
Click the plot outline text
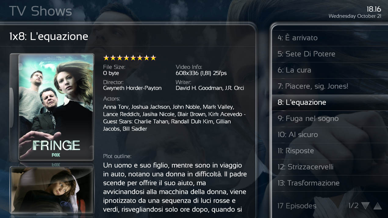pyautogui.click(x=175, y=187)
